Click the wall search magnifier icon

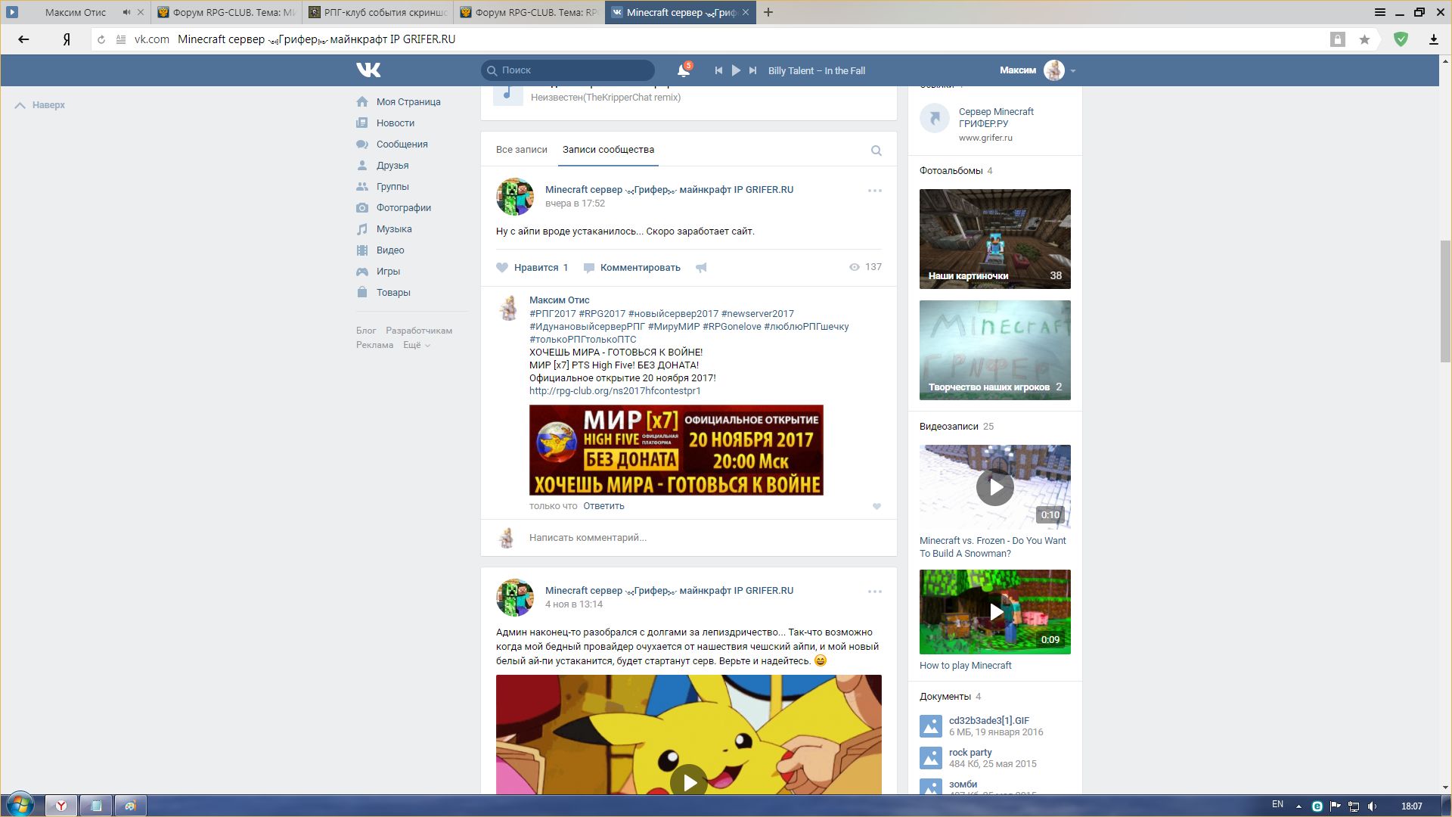(x=876, y=151)
